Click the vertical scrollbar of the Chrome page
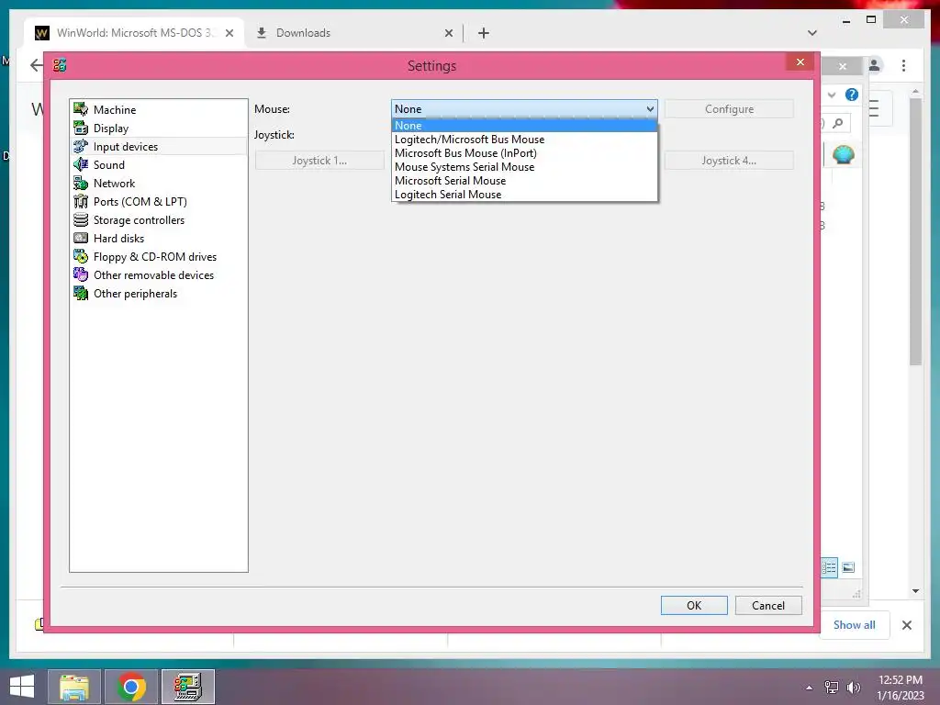Screen dimensions: 940x705 [915, 230]
